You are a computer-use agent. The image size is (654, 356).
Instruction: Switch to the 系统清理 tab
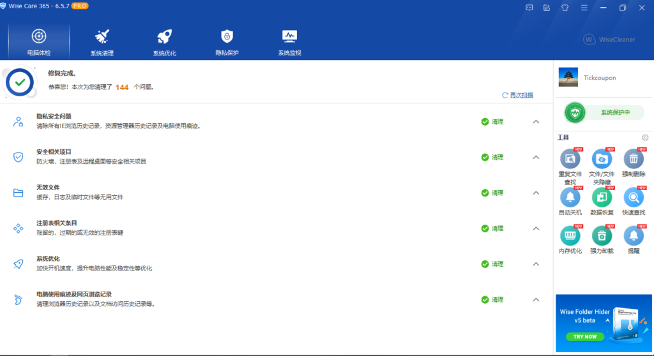[x=102, y=42]
